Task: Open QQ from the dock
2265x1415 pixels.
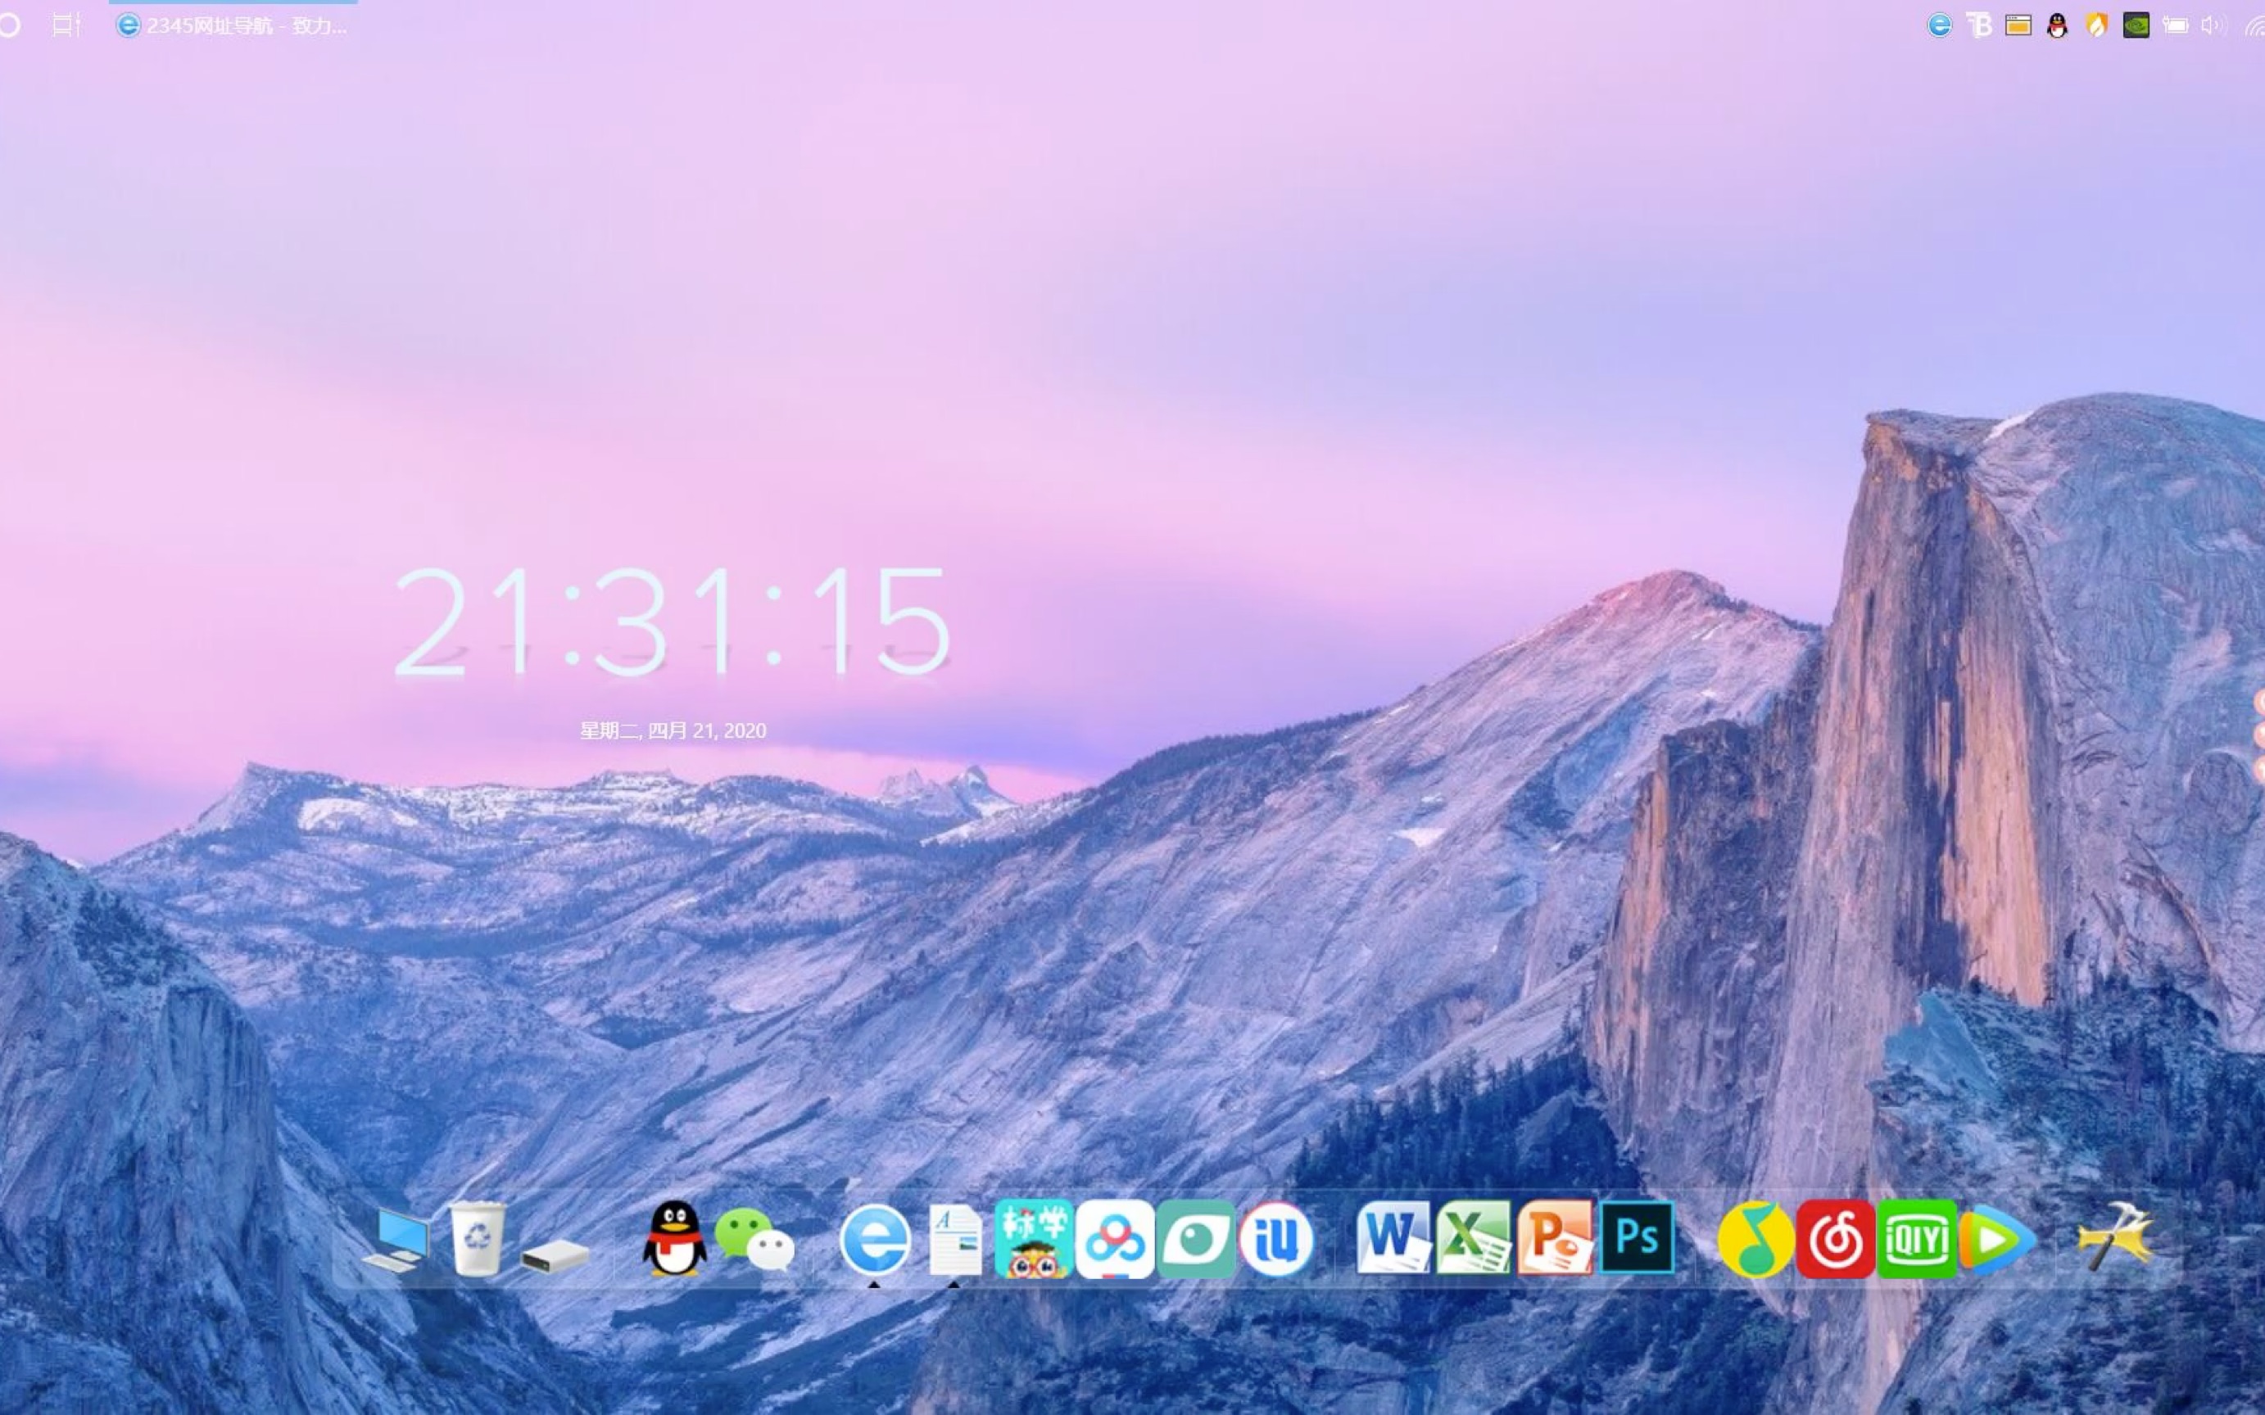Action: tap(674, 1239)
